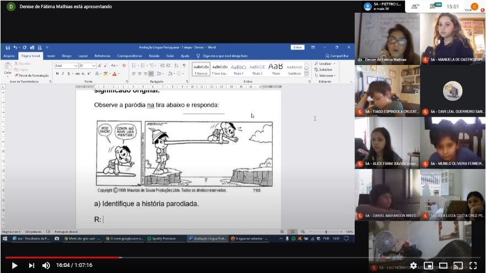This screenshot has height=273, width=486.
Task: Align text to the left
Action: (x=134, y=74)
